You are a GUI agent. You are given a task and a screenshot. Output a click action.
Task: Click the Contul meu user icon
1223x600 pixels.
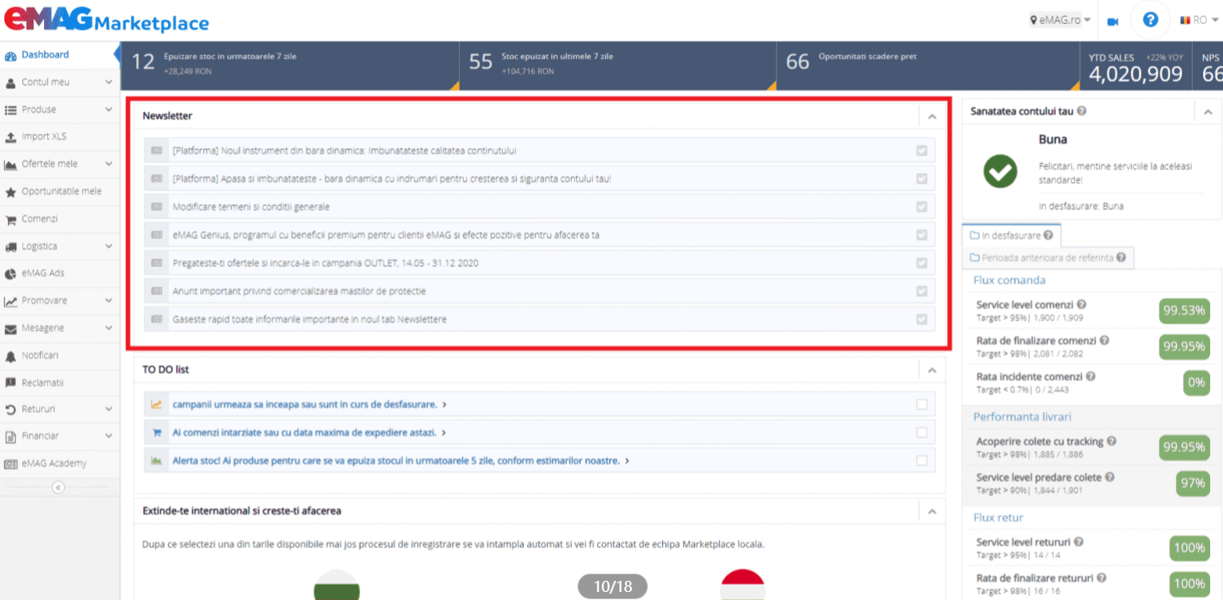pyautogui.click(x=10, y=82)
